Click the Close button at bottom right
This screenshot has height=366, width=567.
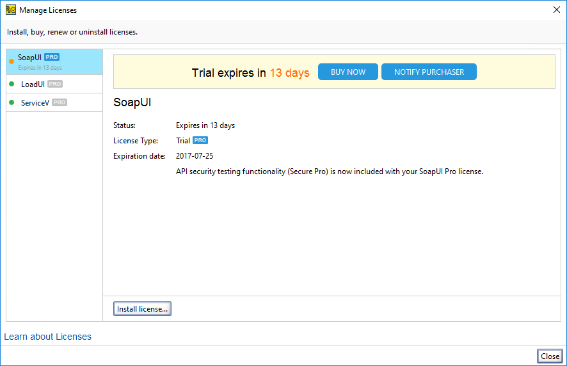click(550, 356)
